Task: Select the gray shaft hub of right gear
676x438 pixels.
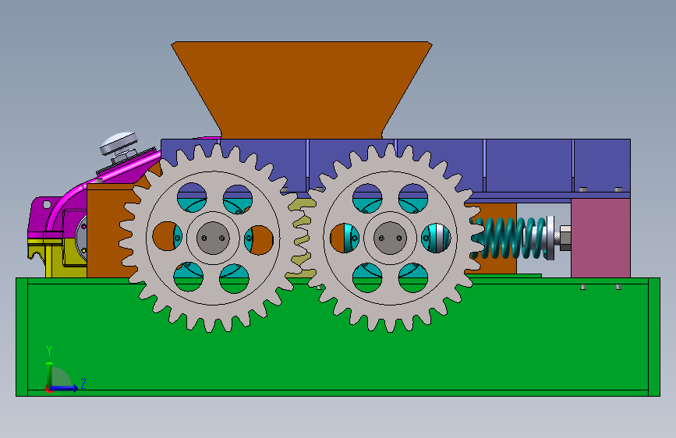Action: point(390,238)
